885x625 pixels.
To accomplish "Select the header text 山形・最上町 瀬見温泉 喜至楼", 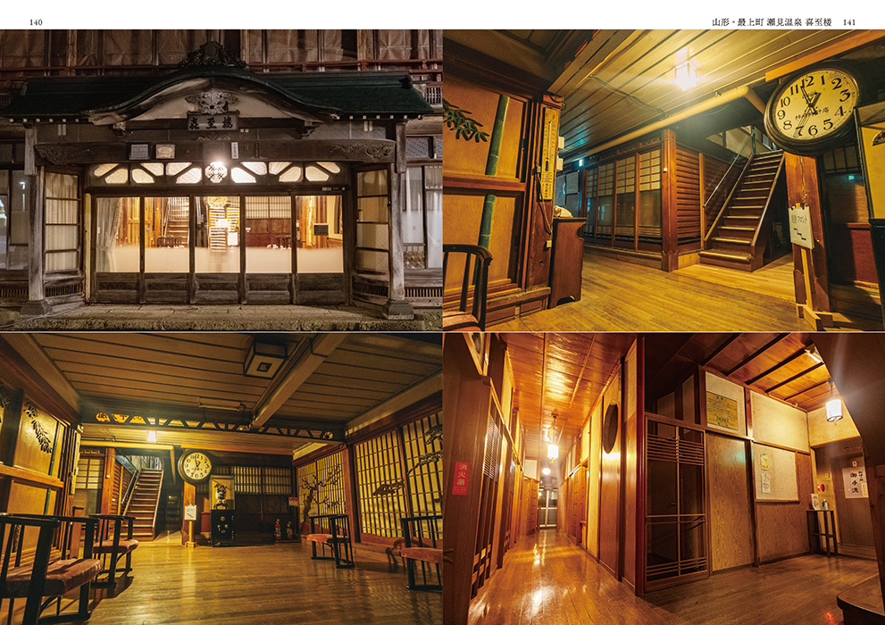I will (772, 22).
